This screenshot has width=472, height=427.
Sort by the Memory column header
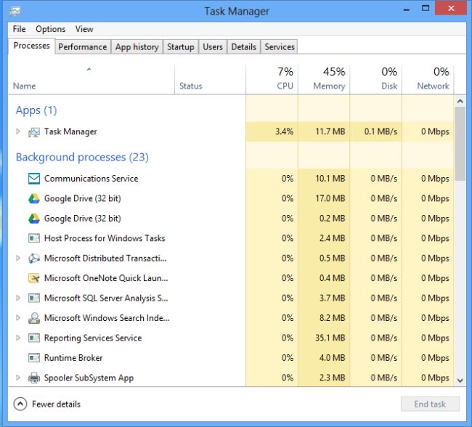coord(324,79)
